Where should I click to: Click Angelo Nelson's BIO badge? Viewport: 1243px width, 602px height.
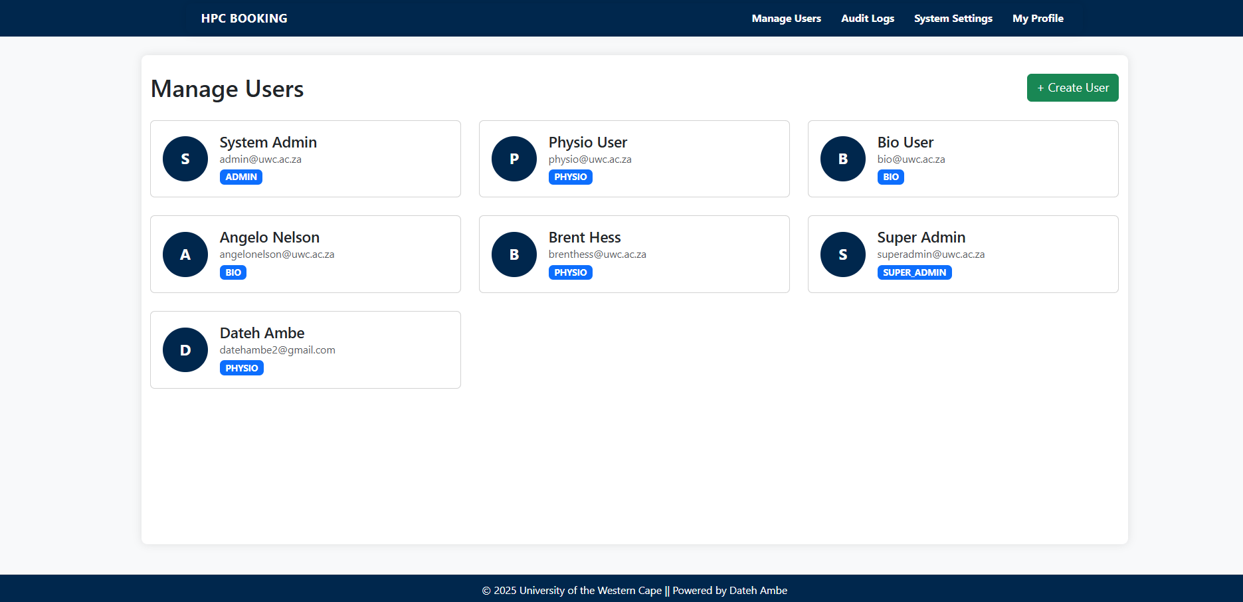(x=233, y=272)
